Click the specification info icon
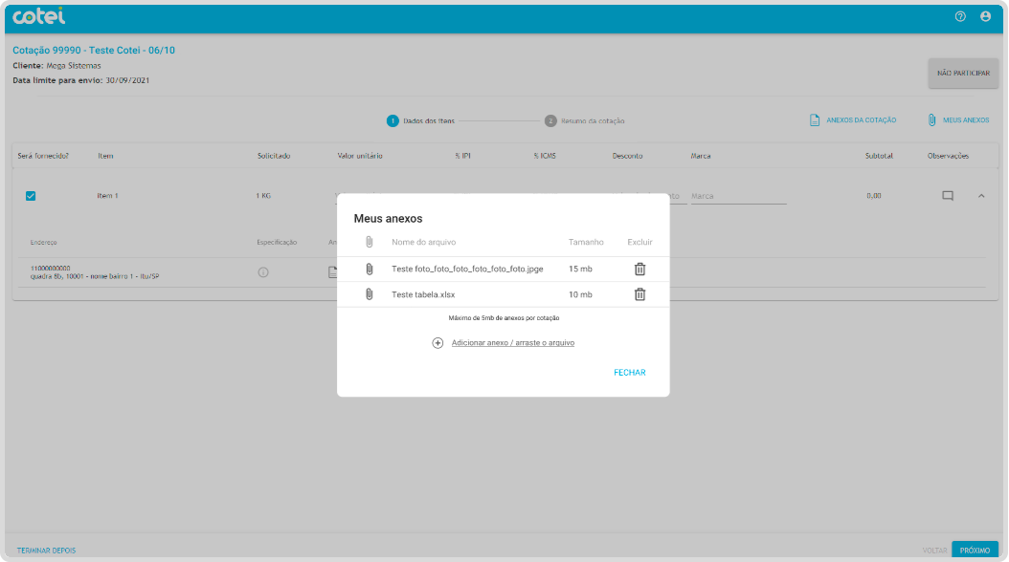 tap(263, 272)
